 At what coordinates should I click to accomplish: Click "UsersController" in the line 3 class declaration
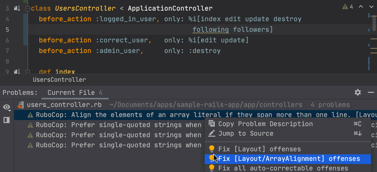pos(85,8)
